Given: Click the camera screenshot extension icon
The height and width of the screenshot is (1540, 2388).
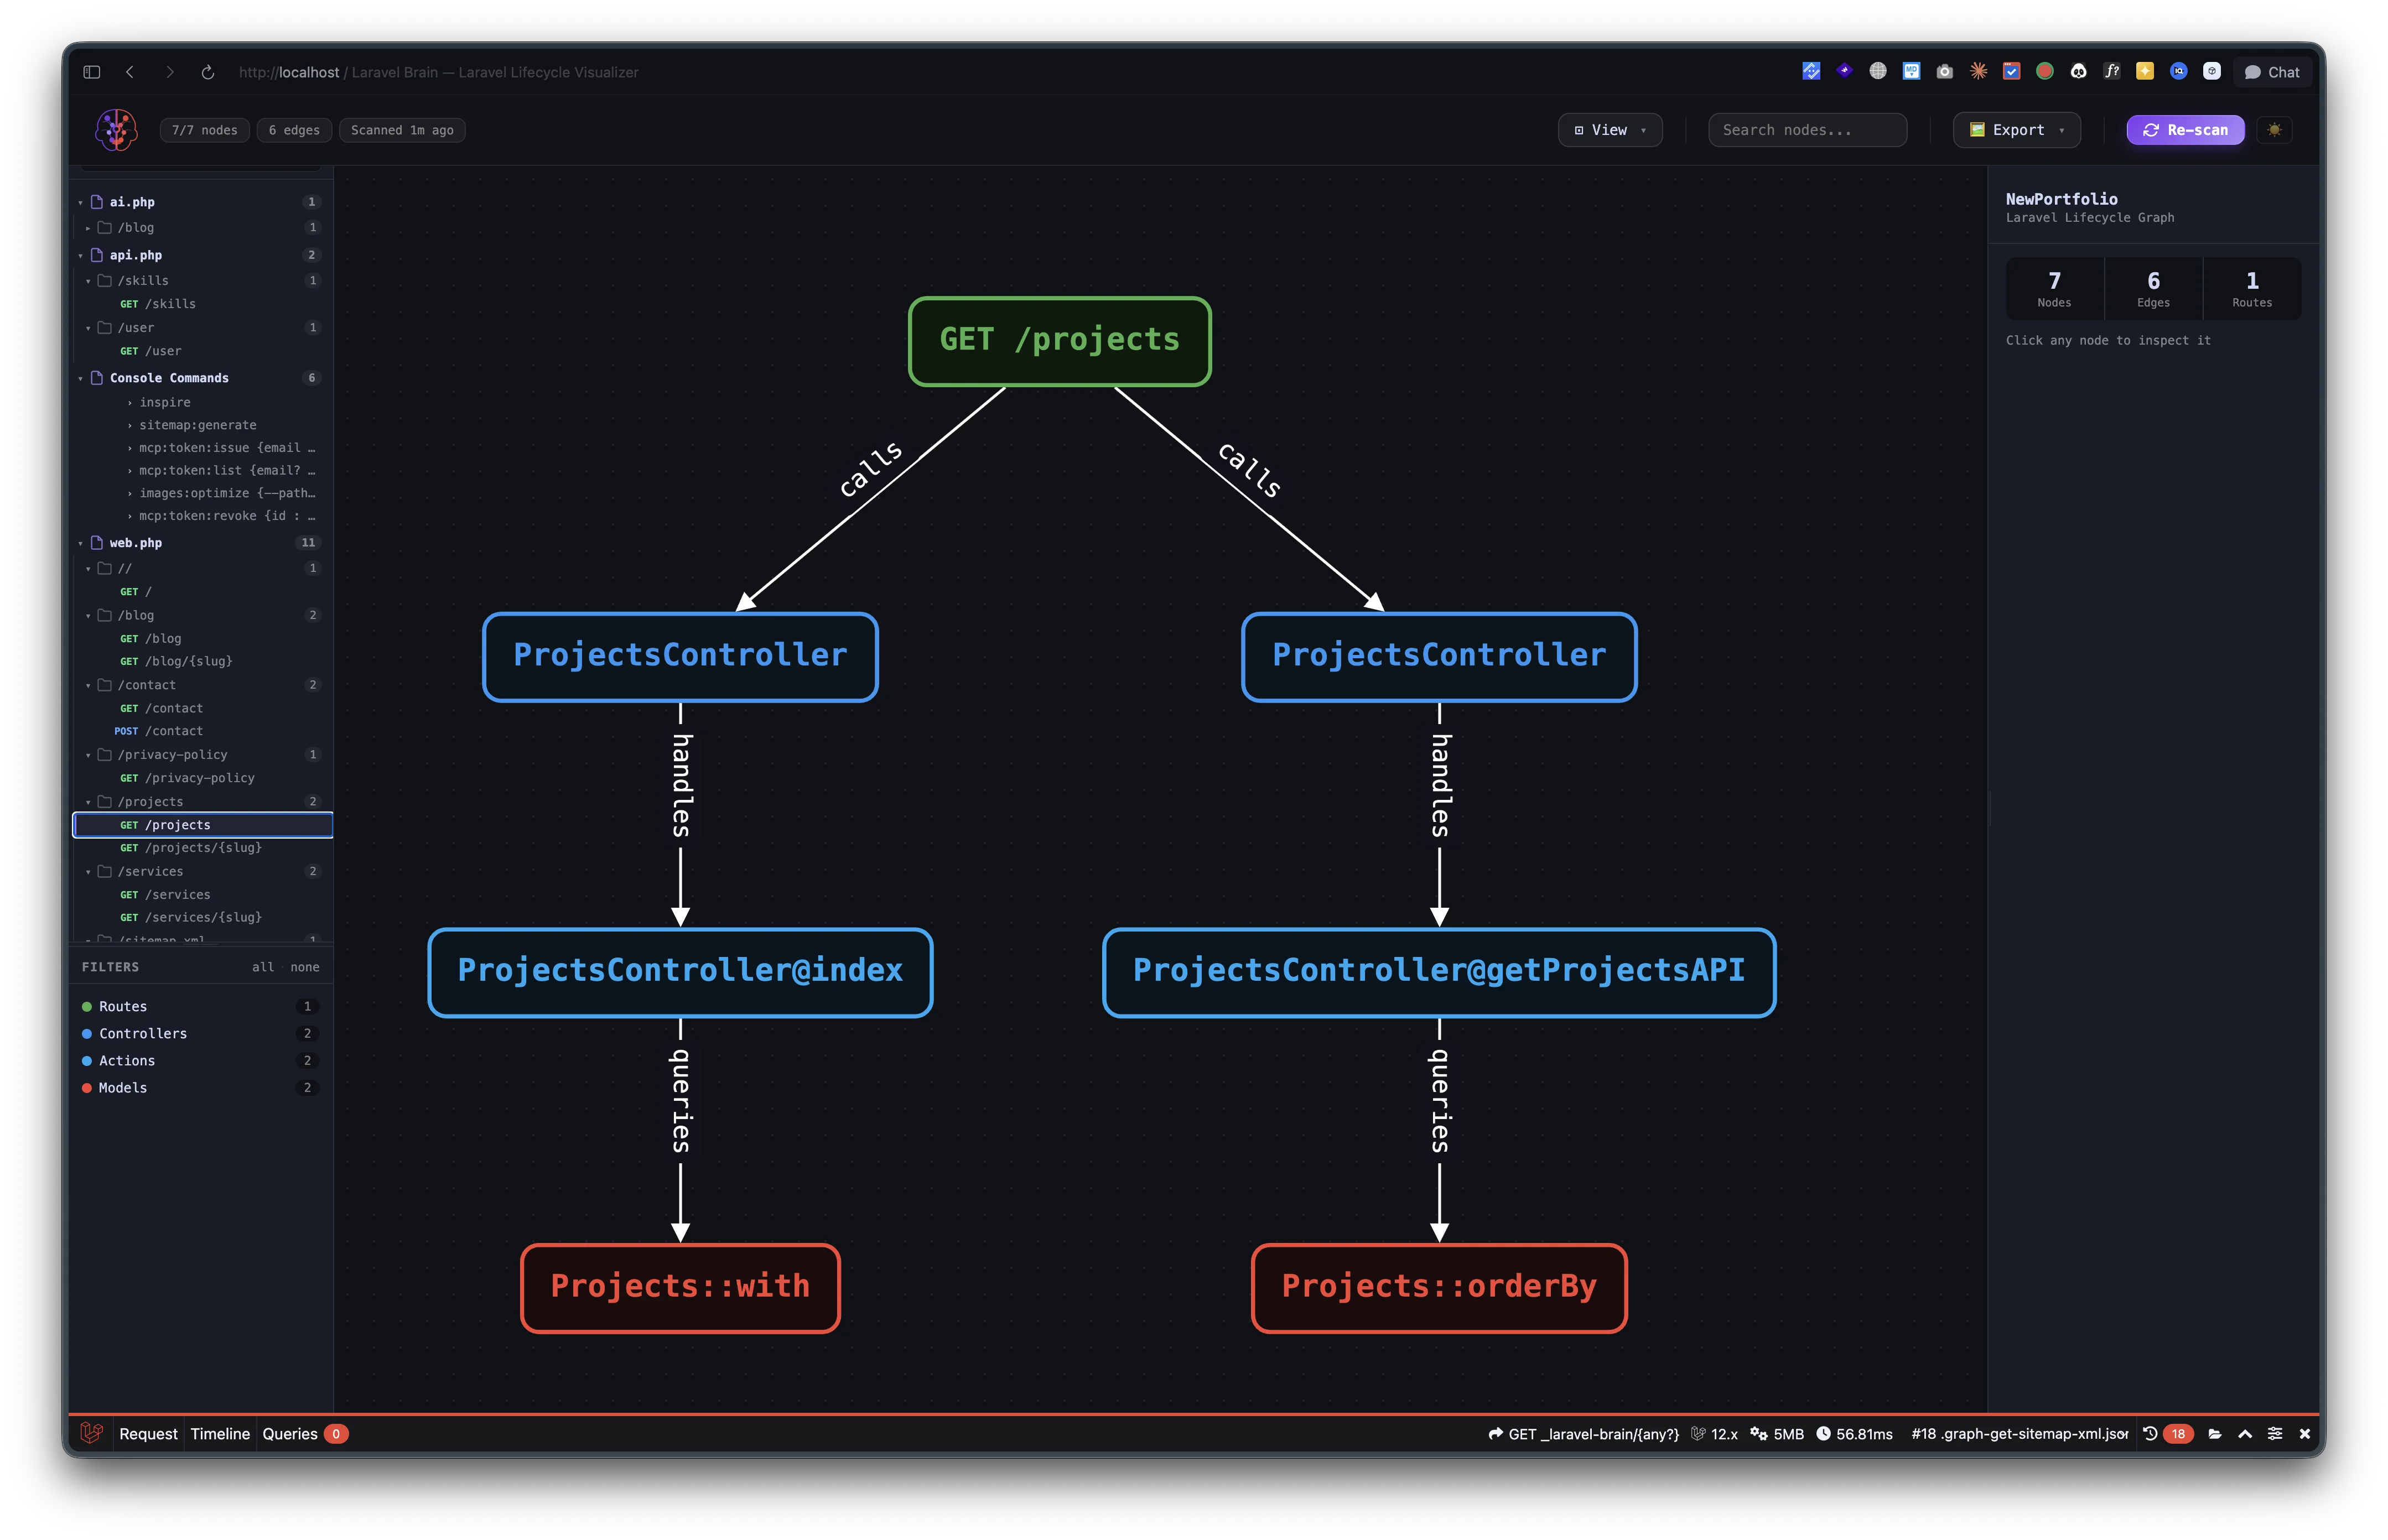Looking at the screenshot, I should click(x=1945, y=71).
